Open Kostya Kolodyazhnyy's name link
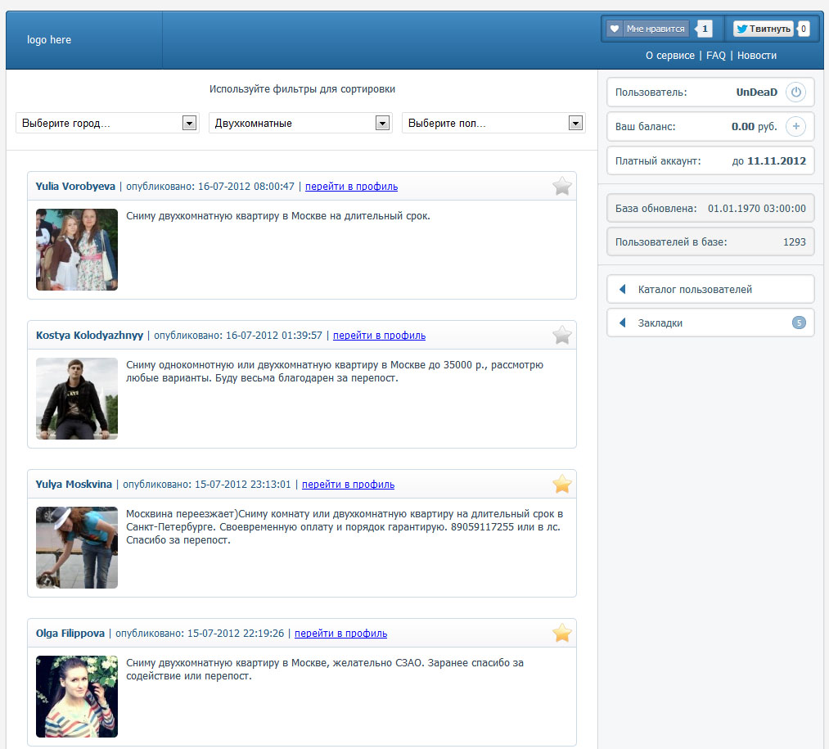The height and width of the screenshot is (749, 829). click(x=89, y=336)
